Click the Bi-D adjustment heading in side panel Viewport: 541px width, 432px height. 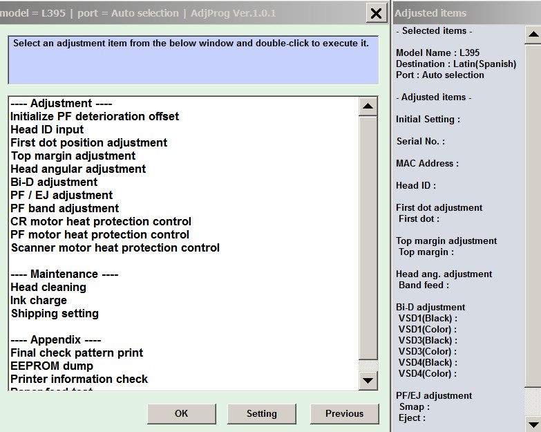[x=430, y=307]
